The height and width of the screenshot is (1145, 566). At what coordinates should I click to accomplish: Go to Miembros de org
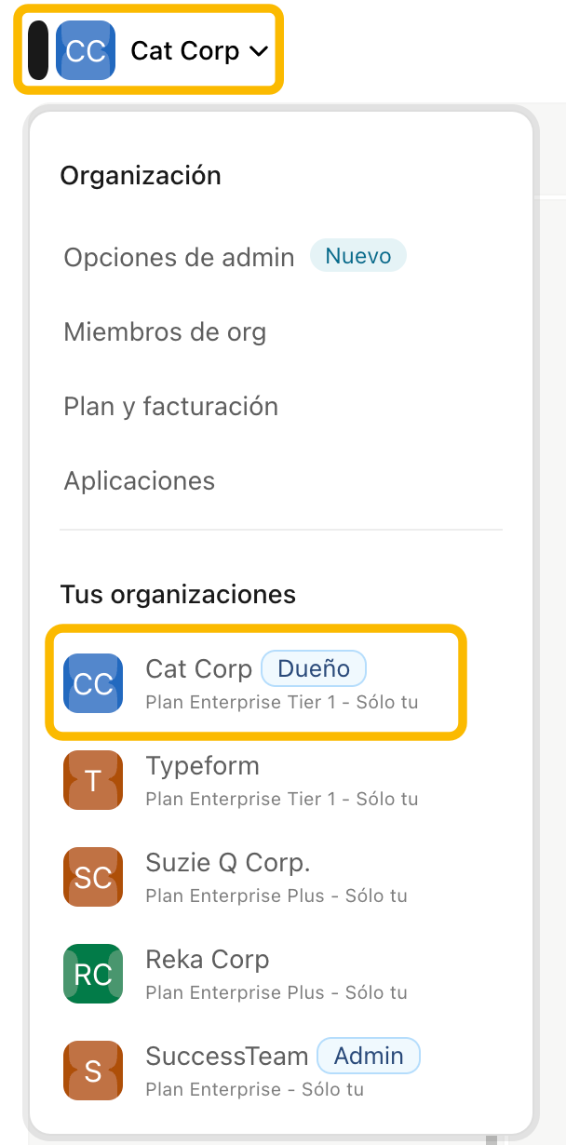(165, 331)
